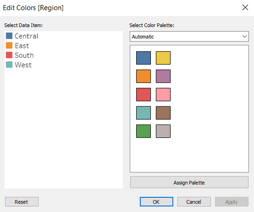The image size is (254, 212).
Task: Pick the blue palette swatch
Action: pos(143,58)
